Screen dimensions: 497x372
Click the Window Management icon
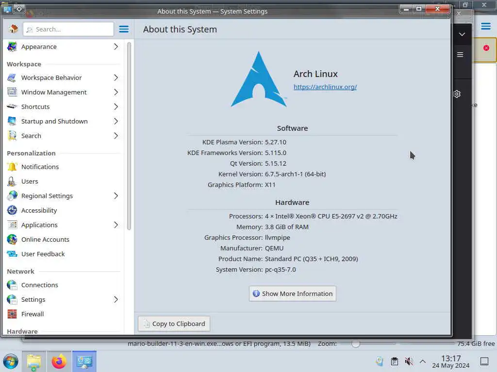click(x=12, y=92)
